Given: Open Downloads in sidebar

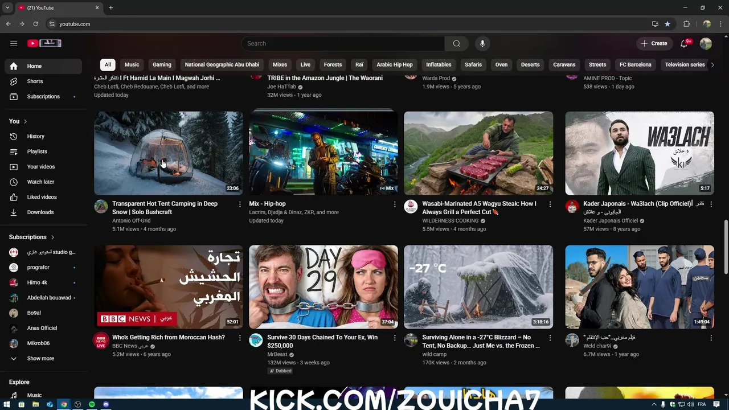Looking at the screenshot, I should click(43, 212).
